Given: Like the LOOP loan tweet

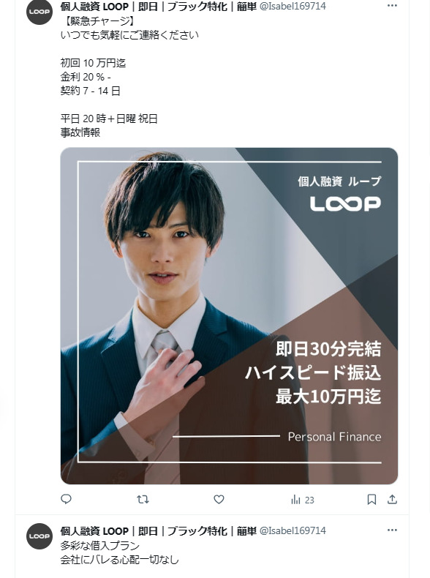Looking at the screenshot, I should [x=219, y=500].
